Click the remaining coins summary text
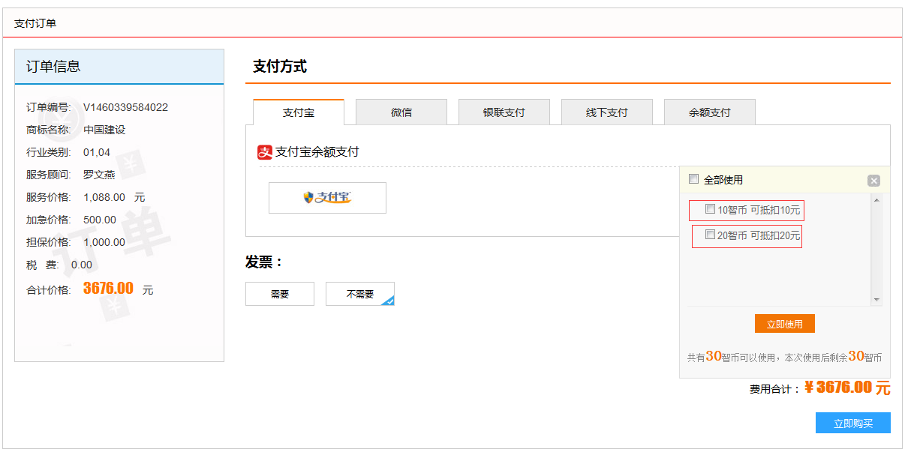The image size is (908, 455). pyautogui.click(x=785, y=357)
